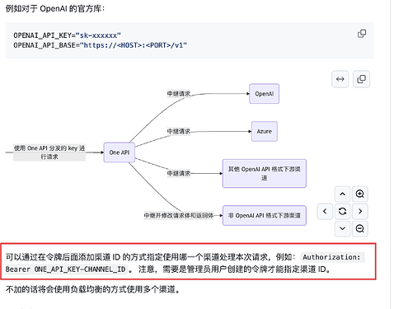Pan the diagram down
The image size is (399, 309).
[342, 228]
